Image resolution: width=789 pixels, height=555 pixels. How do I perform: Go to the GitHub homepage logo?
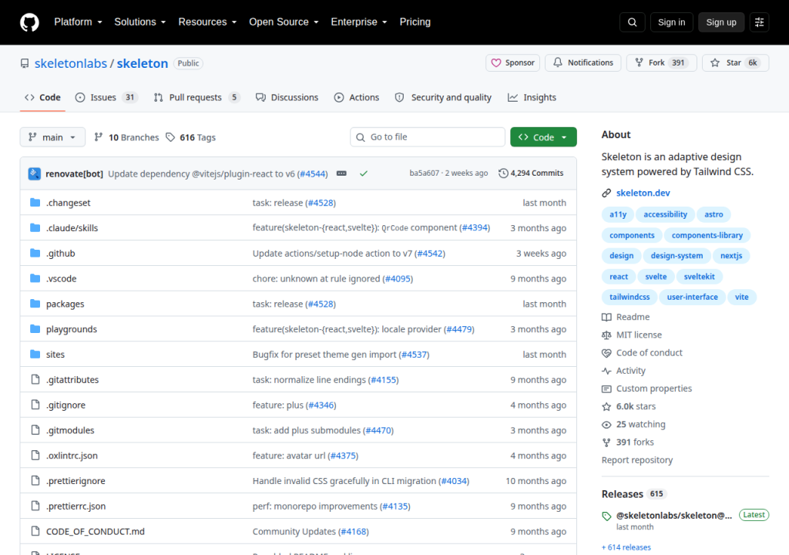[x=29, y=22]
